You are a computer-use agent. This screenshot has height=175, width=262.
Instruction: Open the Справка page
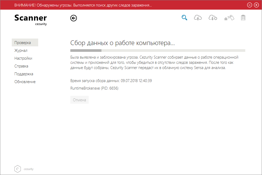pyautogui.click(x=21, y=66)
